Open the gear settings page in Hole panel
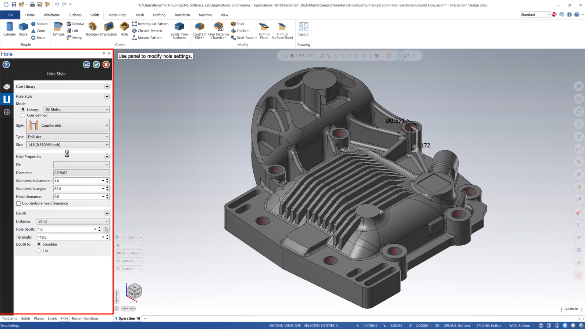Screen dimensions: 585x329 pos(7,112)
